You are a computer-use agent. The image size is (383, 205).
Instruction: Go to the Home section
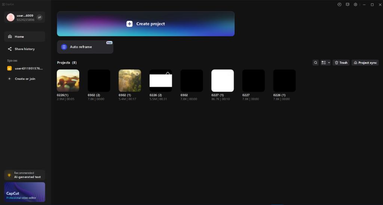click(x=25, y=37)
